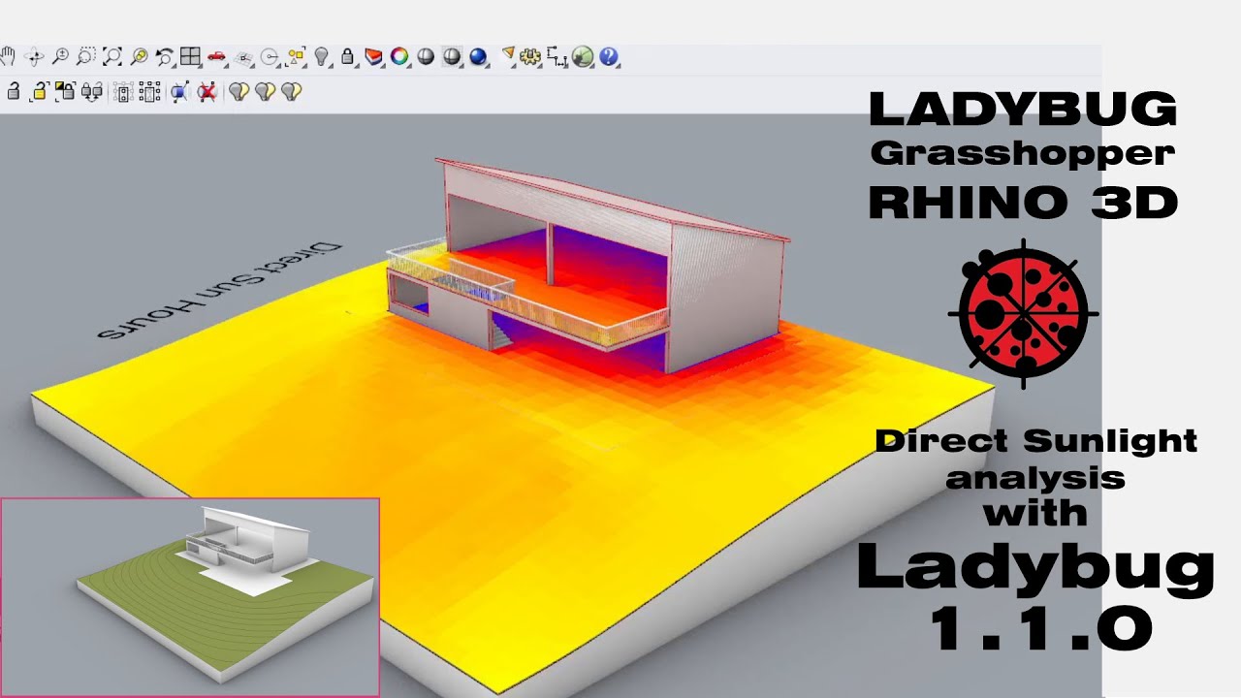
Task: Click the grey open padlock icon
Action: pyautogui.click(x=14, y=92)
